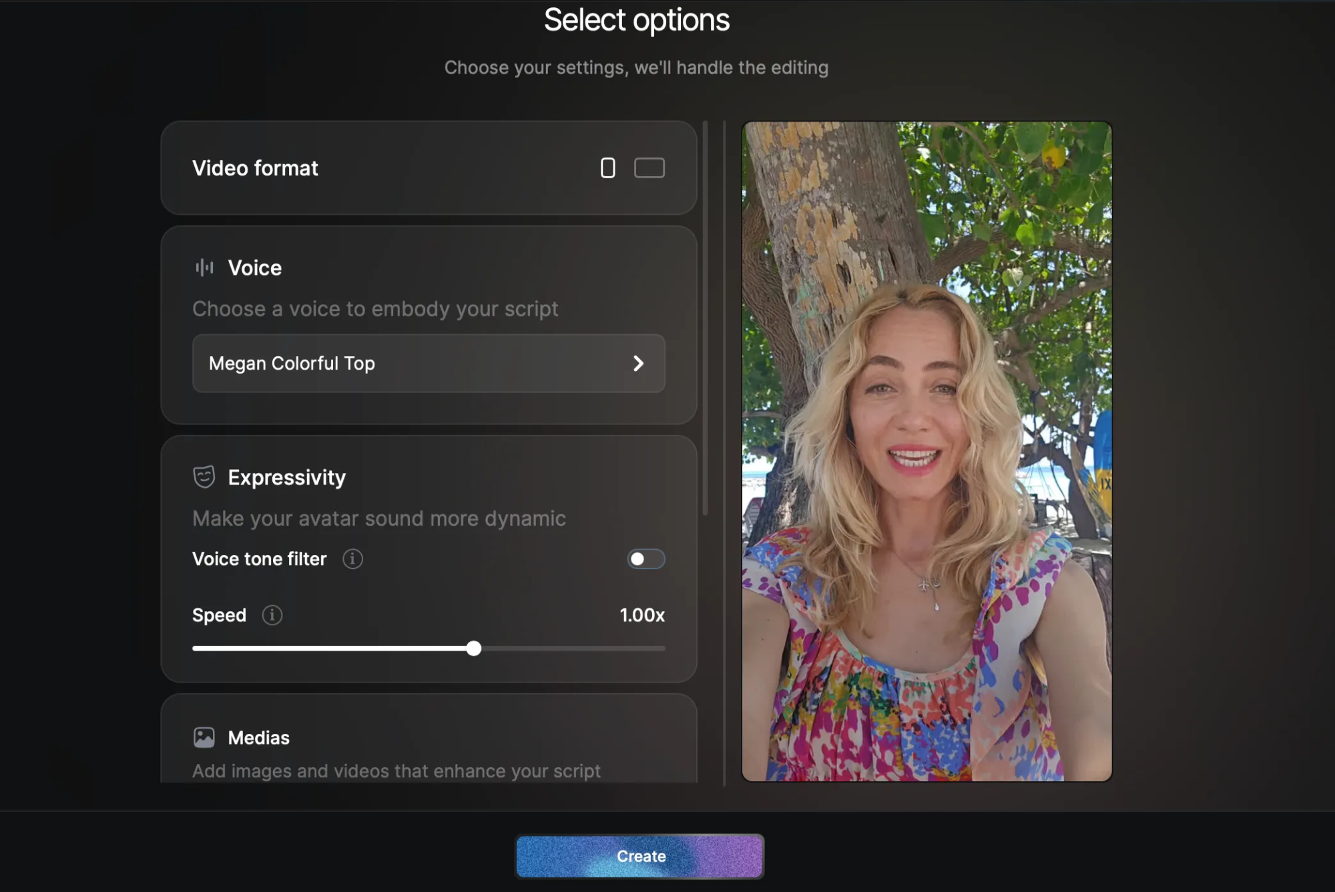Click the Medias image icon
Viewport: 1335px width, 892px height.
click(x=204, y=737)
